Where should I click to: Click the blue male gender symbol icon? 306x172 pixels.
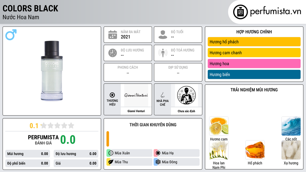coord(11,35)
